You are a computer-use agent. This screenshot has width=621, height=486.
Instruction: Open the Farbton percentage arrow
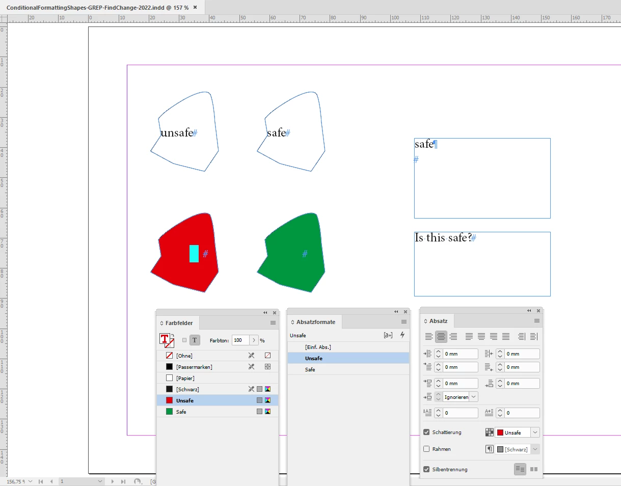[x=253, y=340]
